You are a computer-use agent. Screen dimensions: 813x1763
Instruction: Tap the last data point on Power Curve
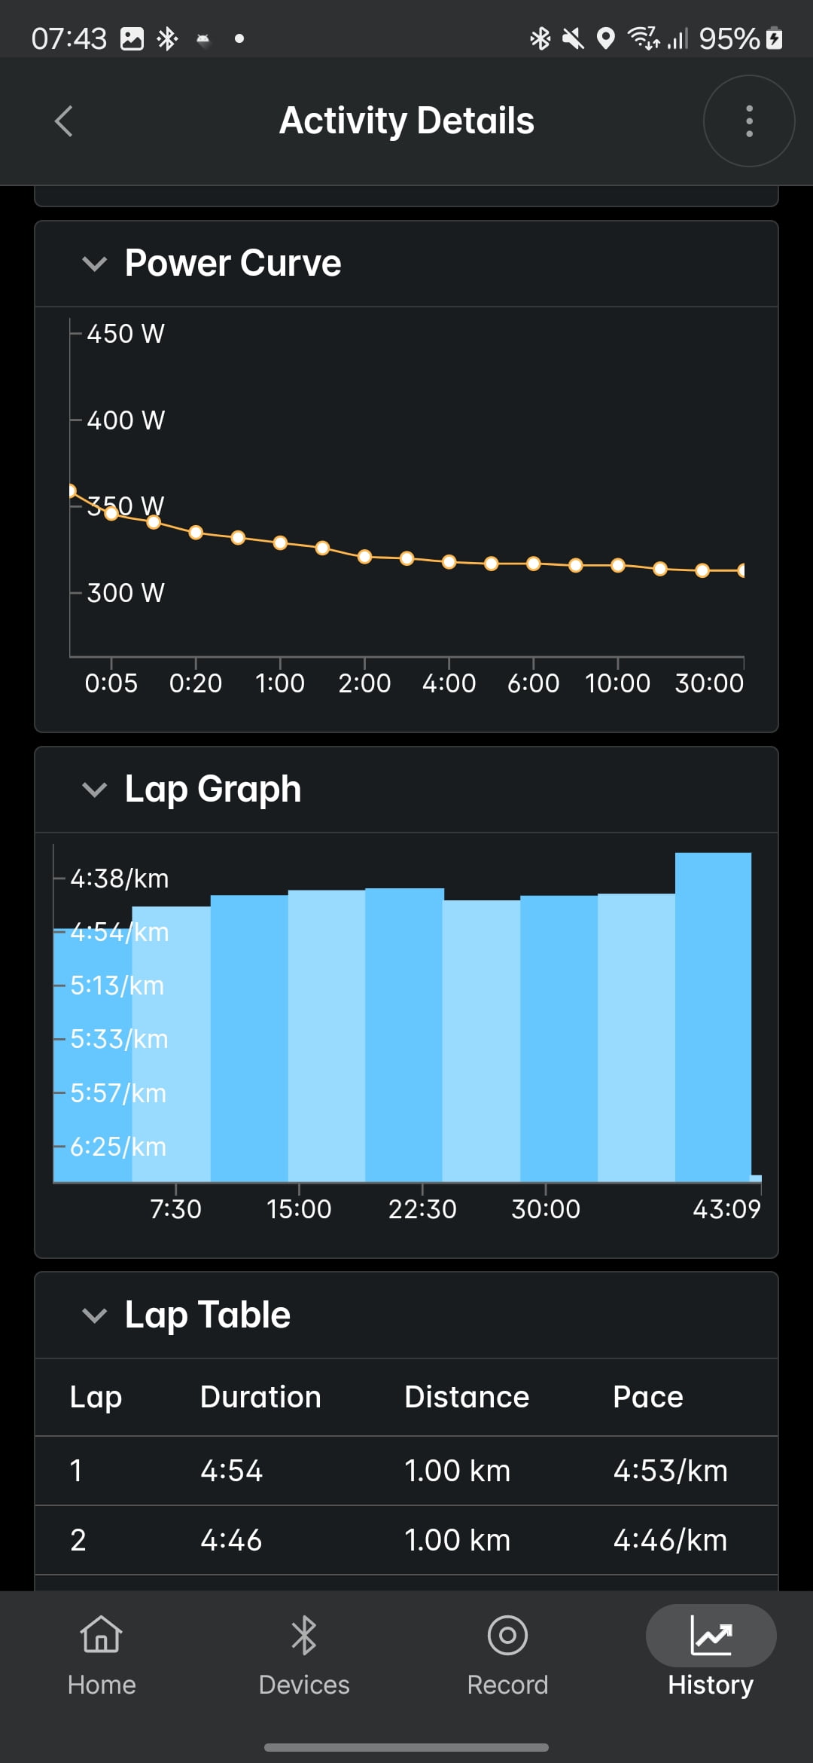[741, 570]
